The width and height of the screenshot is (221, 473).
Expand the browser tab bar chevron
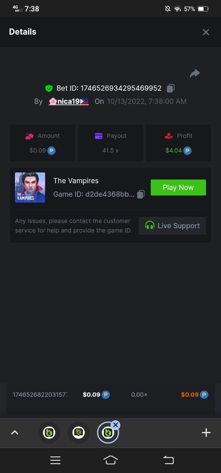pyautogui.click(x=15, y=433)
